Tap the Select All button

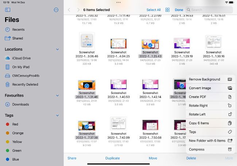[154, 10]
